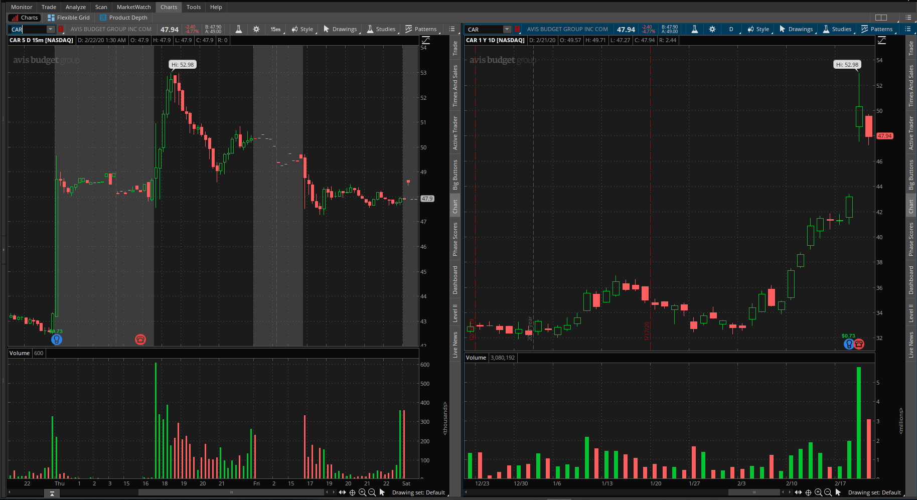
Task: Click left chart red conference call marker
Action: pos(140,340)
